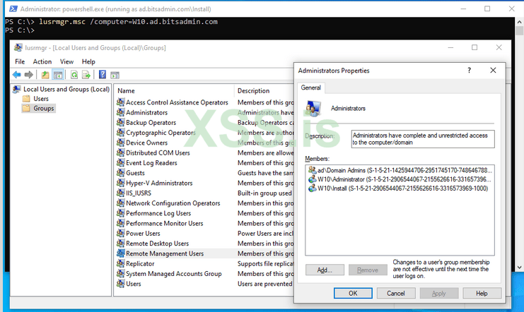This screenshot has height=312, width=524.
Task: Click PowerShell window scrollbar down arrow
Action: 519,268
